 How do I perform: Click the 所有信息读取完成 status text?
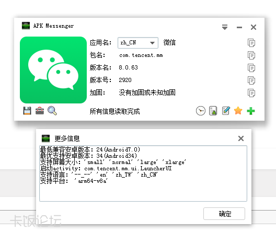pos(115,111)
